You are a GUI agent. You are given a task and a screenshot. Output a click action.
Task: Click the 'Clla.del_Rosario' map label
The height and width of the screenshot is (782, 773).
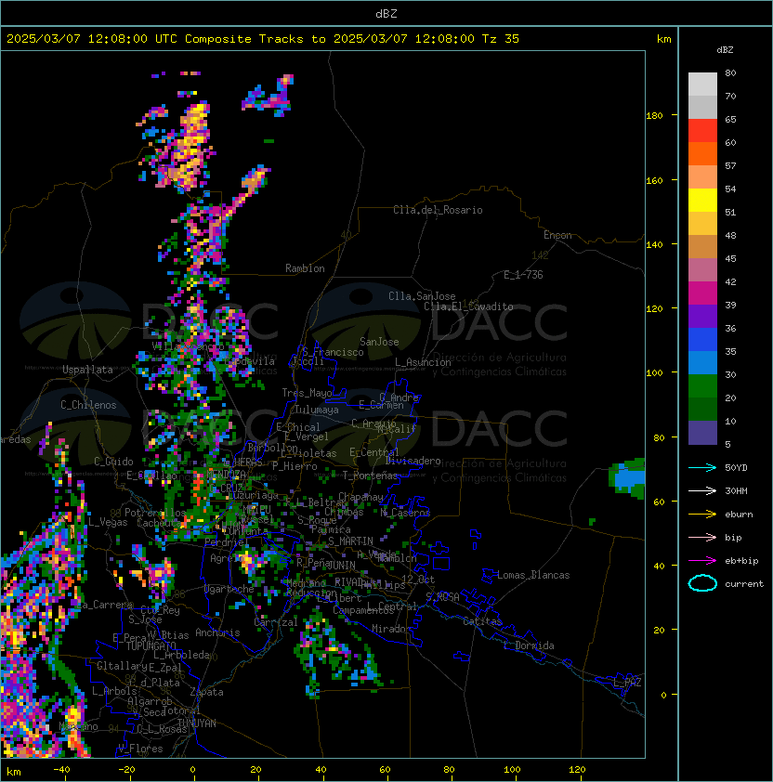click(x=438, y=210)
